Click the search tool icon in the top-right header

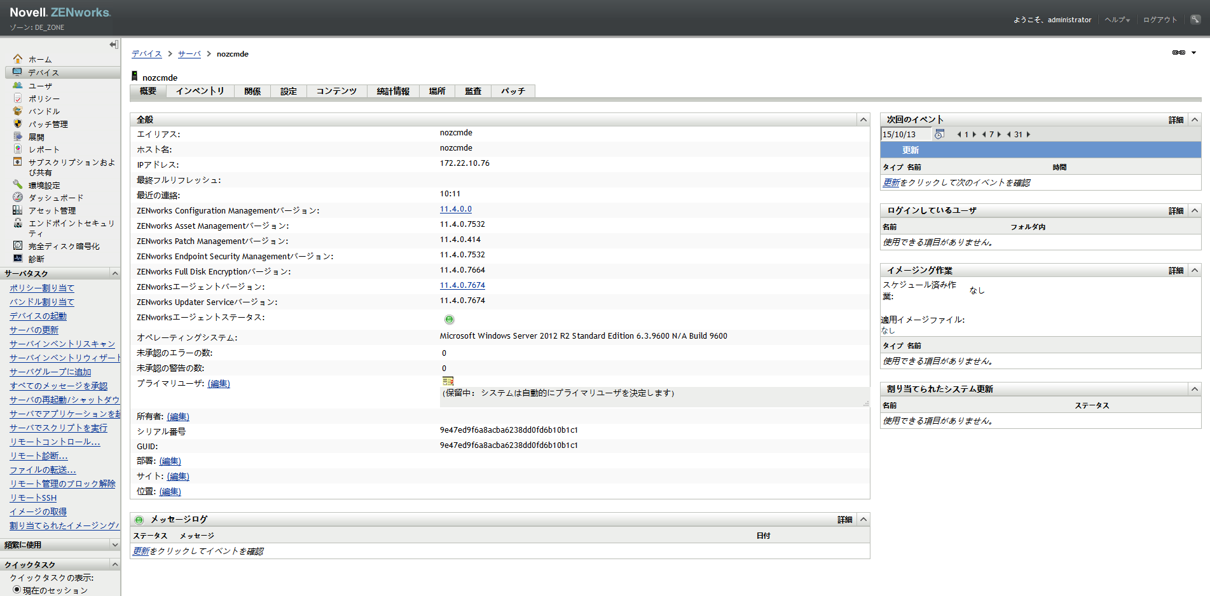coord(1195,19)
